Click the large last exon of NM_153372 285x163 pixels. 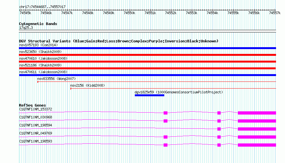(257, 113)
